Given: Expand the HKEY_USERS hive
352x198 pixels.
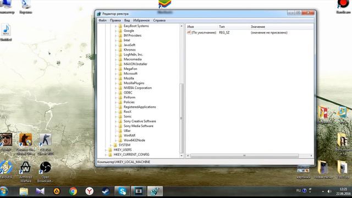Looking at the screenshot, I should (x=106, y=150).
